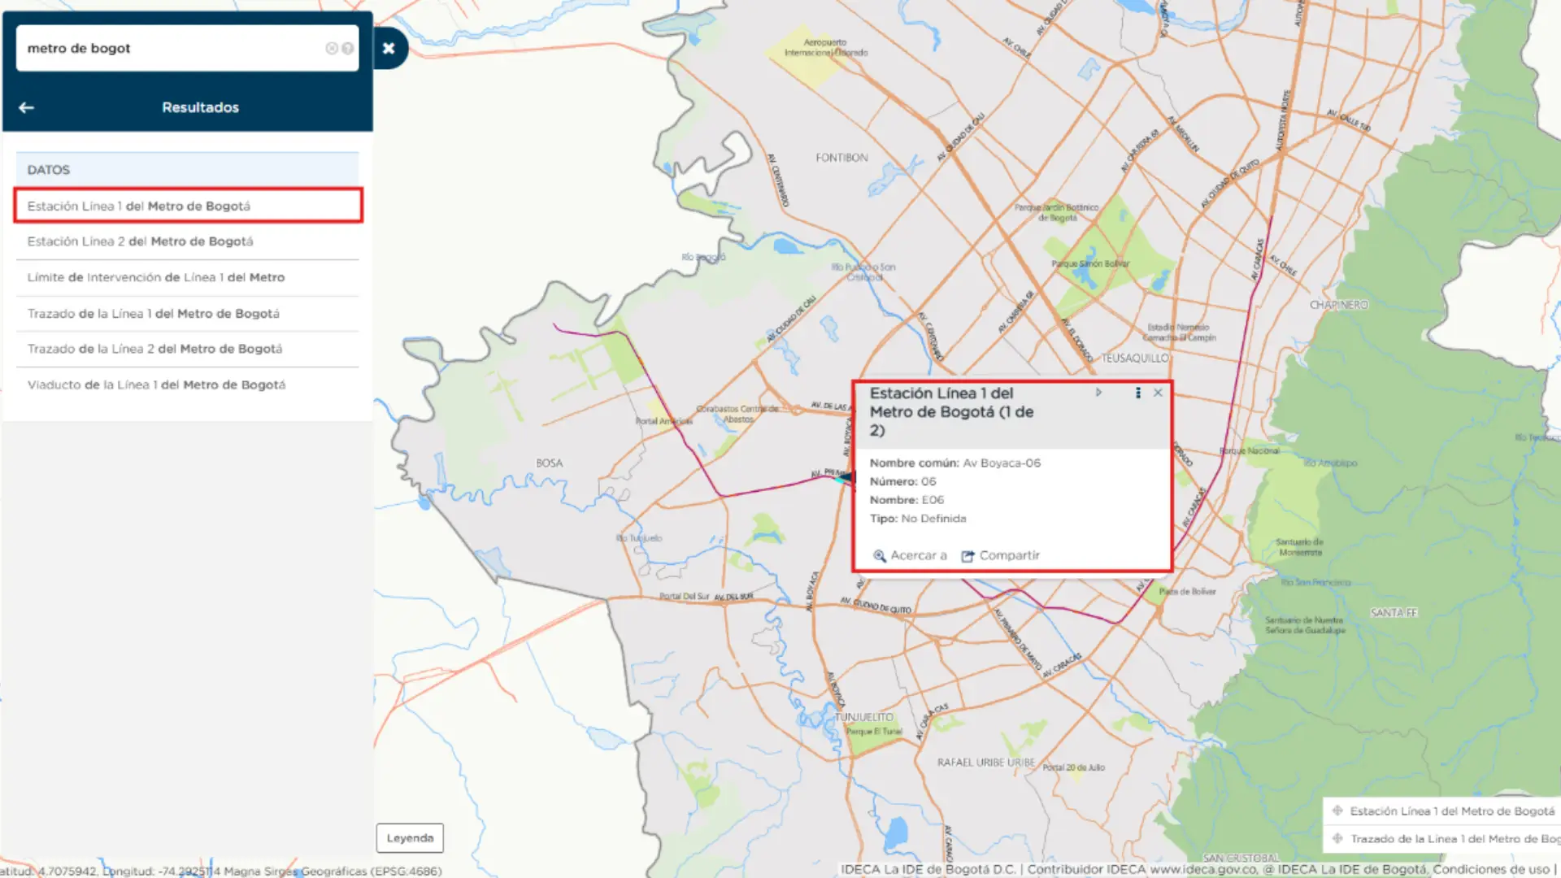Open Viaducto de la Línea 1 result
The width and height of the screenshot is (1561, 878).
tap(188, 385)
